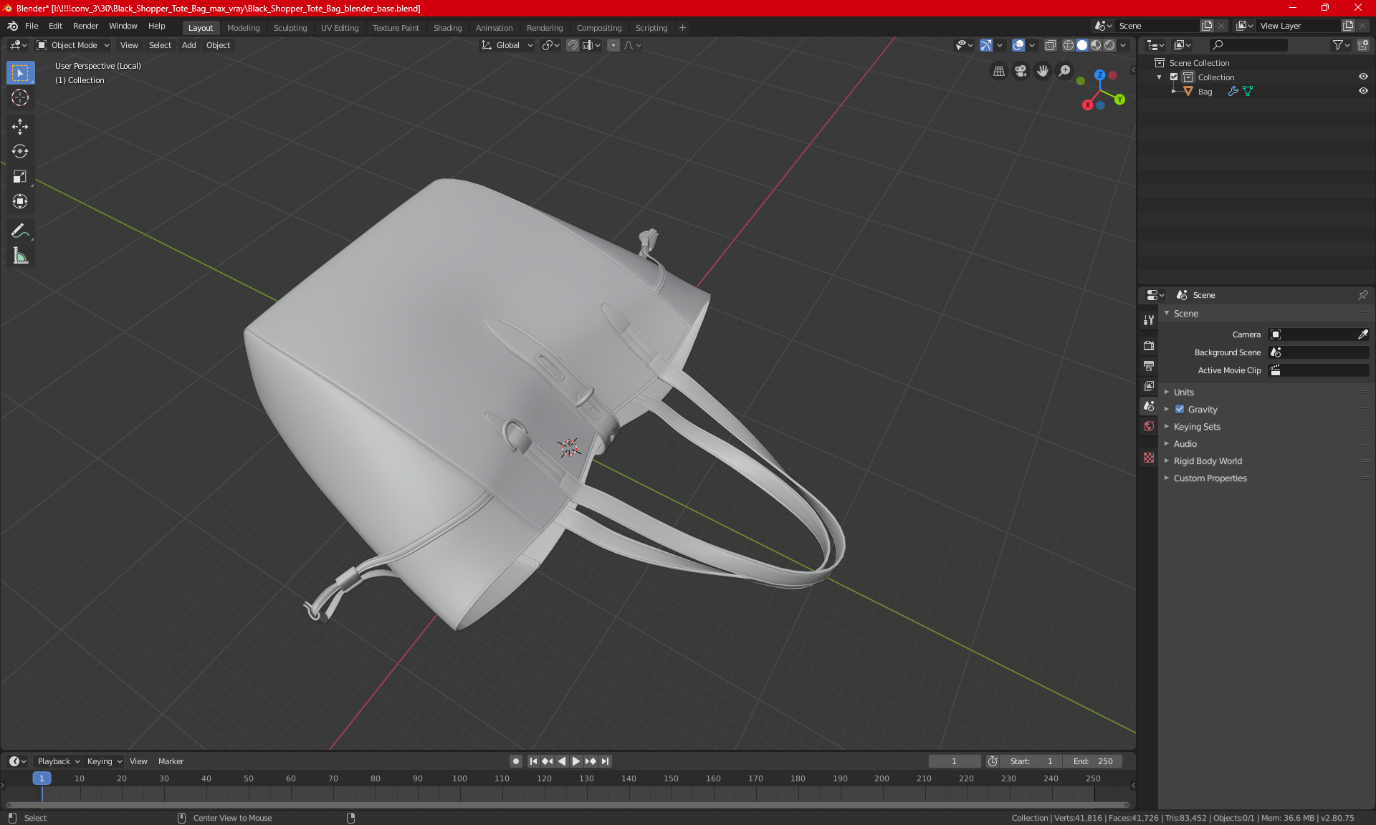Toggle camera view in viewport

point(1021,71)
